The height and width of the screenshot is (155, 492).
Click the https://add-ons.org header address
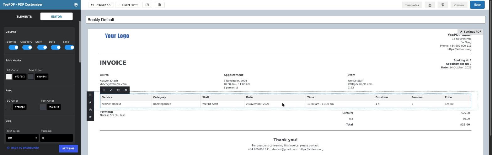coord(459,49)
